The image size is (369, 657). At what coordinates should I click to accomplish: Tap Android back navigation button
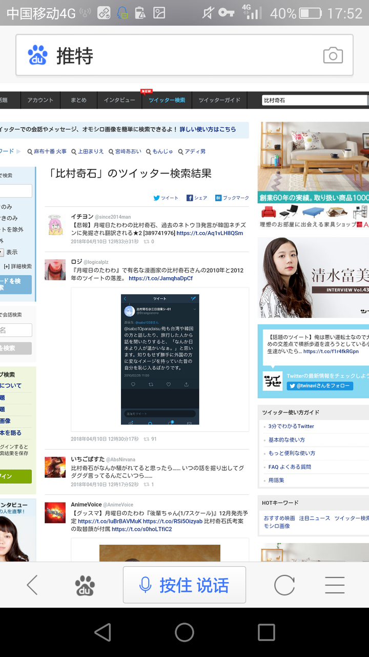click(x=103, y=632)
